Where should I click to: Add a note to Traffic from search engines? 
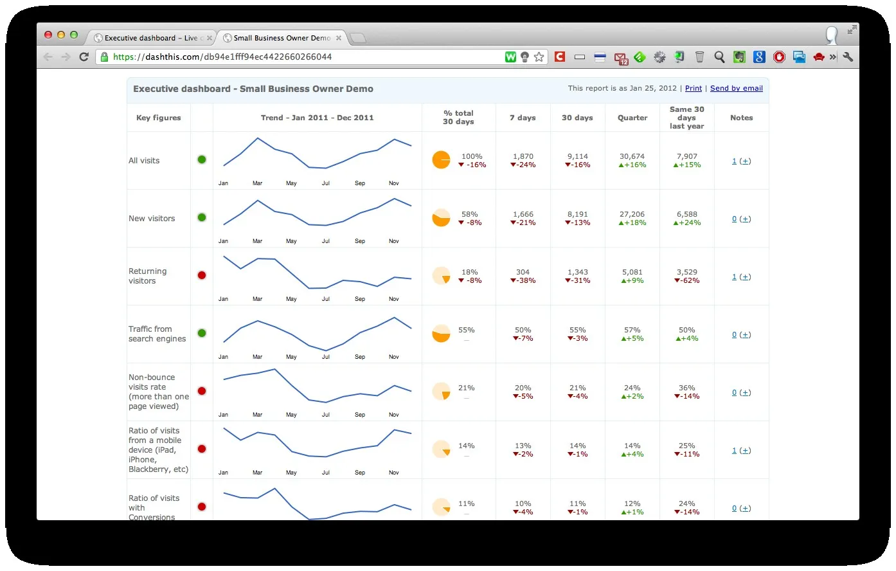pos(745,335)
